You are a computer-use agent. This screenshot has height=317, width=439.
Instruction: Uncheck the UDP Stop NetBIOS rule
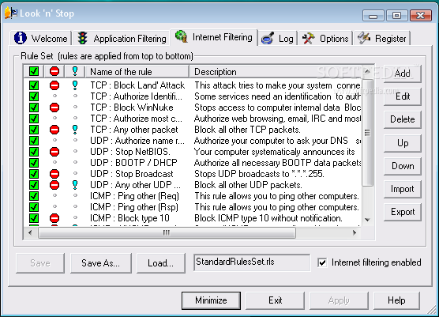[x=34, y=151]
